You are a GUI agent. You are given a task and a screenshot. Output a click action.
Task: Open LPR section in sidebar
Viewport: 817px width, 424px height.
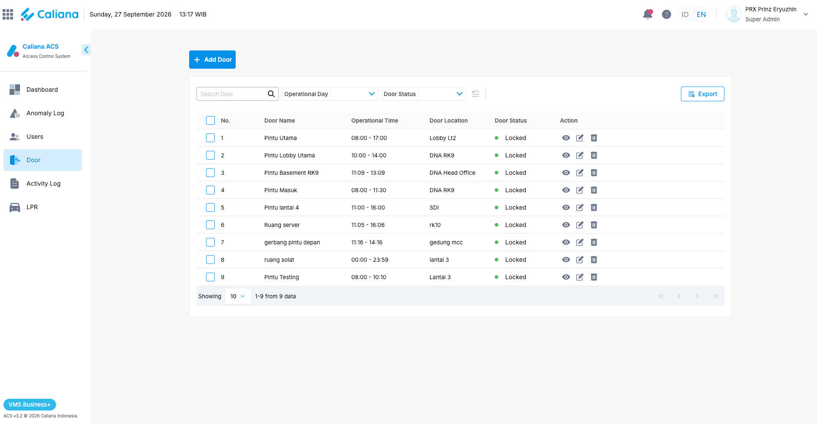point(43,207)
